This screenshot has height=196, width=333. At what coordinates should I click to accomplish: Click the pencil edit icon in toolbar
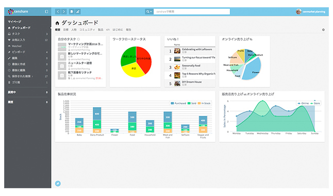[78, 11]
